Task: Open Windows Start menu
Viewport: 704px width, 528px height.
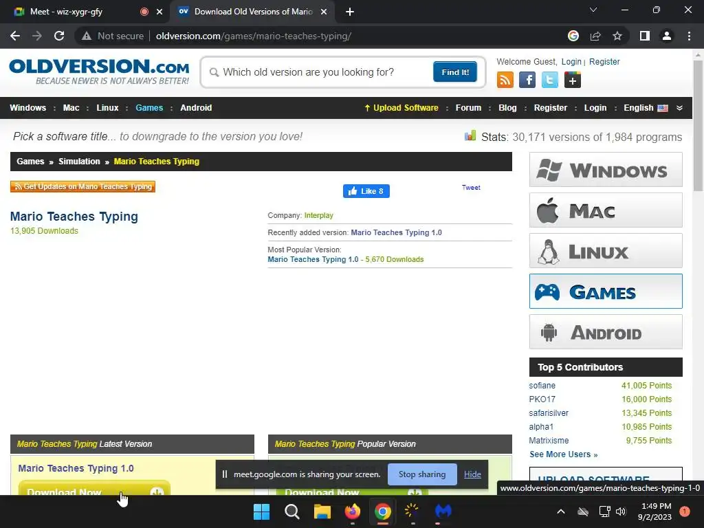Action: click(x=261, y=511)
